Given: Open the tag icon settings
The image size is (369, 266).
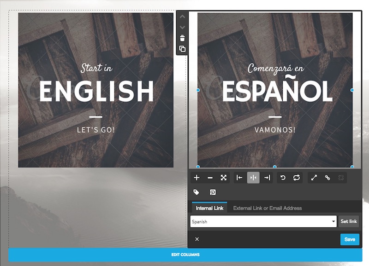Looking at the screenshot, I should pos(196,192).
